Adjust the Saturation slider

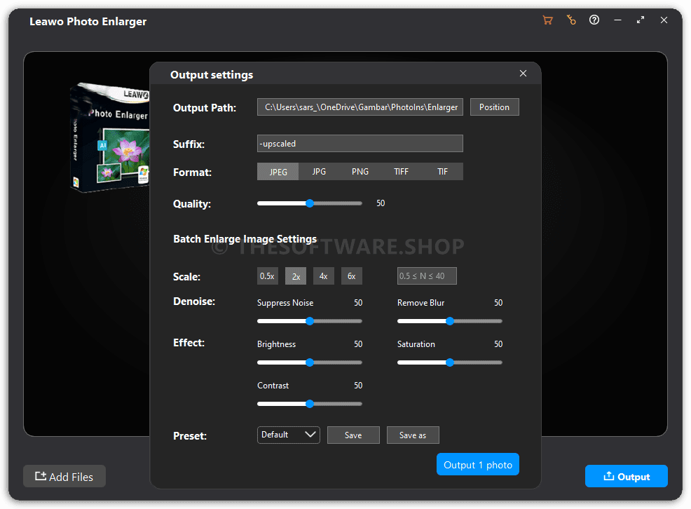click(x=449, y=362)
